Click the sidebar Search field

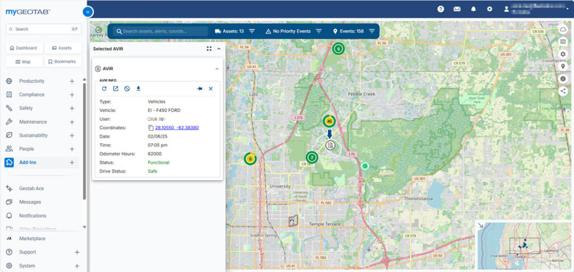(44, 29)
